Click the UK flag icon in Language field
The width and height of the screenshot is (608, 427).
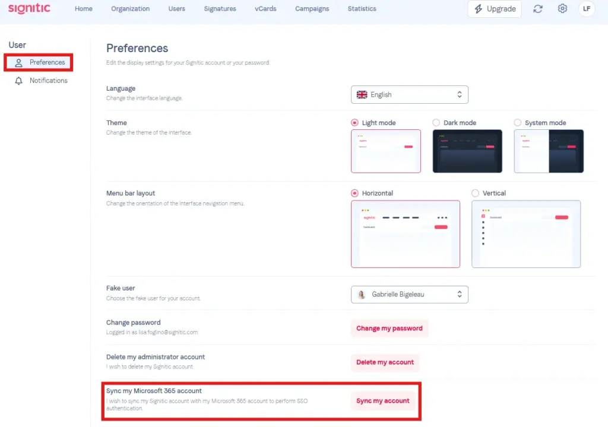coord(362,94)
